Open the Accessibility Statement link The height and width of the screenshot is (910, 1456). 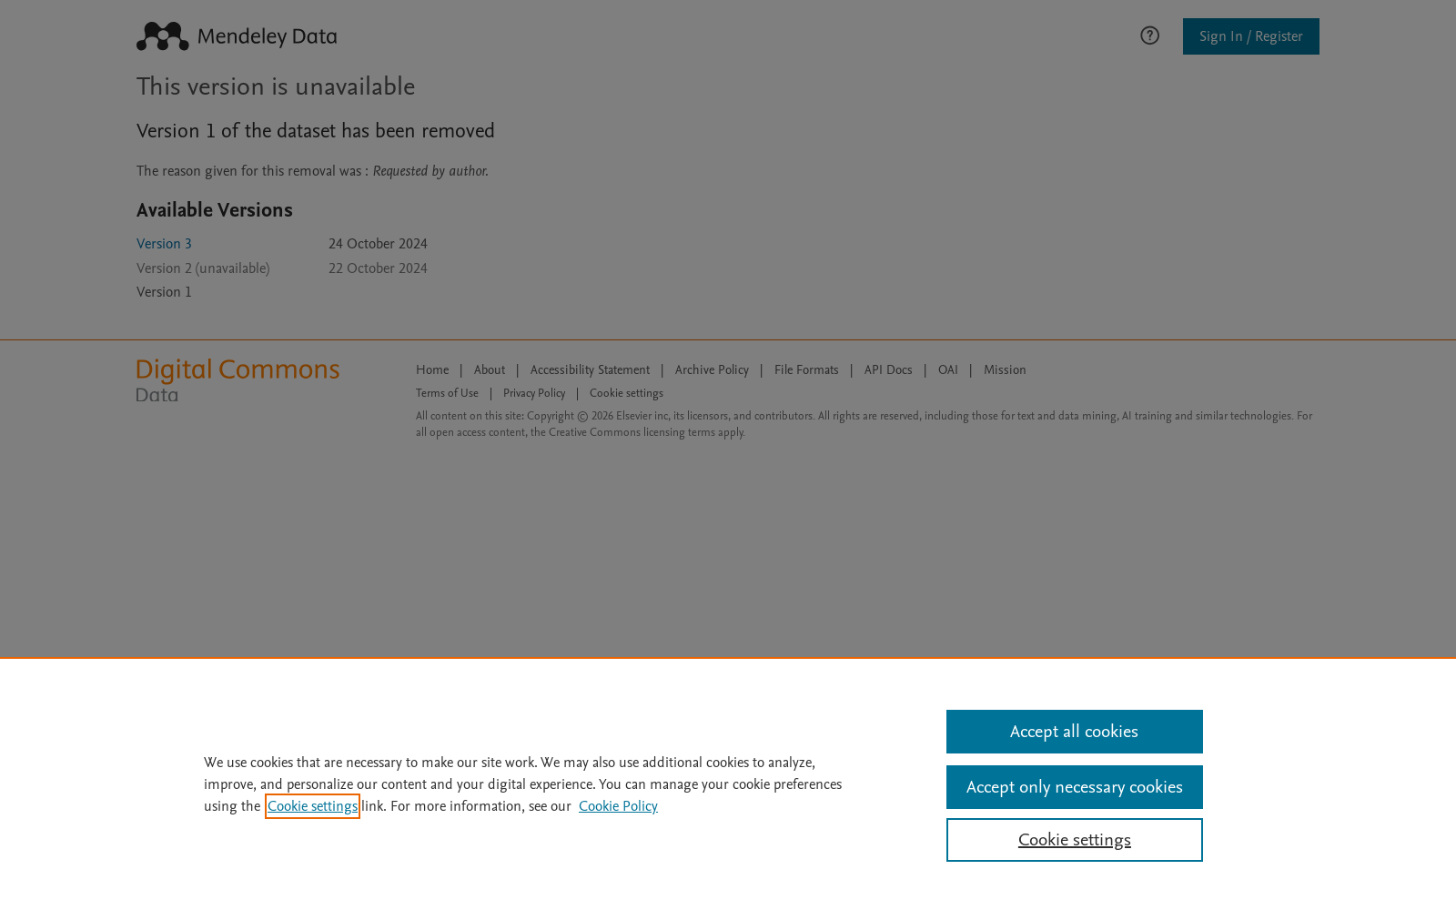click(590, 369)
